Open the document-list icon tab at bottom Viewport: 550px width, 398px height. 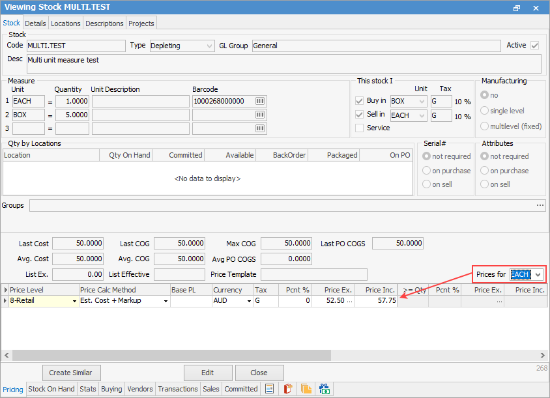point(269,389)
